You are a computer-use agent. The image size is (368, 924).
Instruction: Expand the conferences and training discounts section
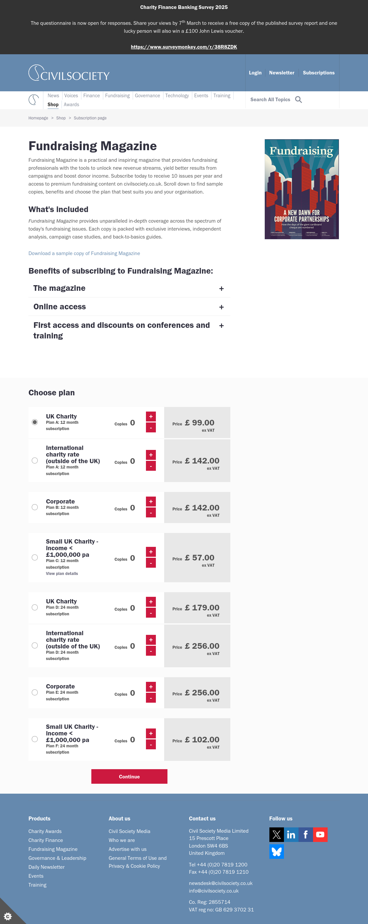(129, 330)
